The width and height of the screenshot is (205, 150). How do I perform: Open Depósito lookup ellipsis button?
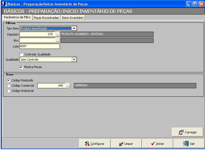[57, 34]
